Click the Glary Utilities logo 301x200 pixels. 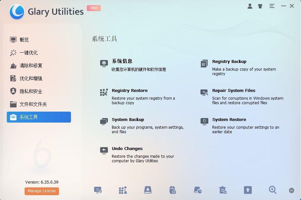(17, 12)
